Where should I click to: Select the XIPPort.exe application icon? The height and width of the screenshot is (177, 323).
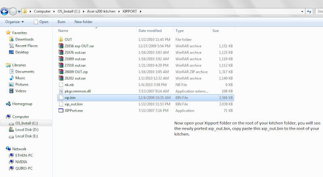click(61, 110)
